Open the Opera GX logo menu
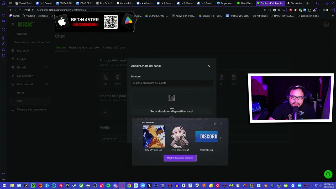Viewport: 336px width, 189px height. (x=3, y=3)
